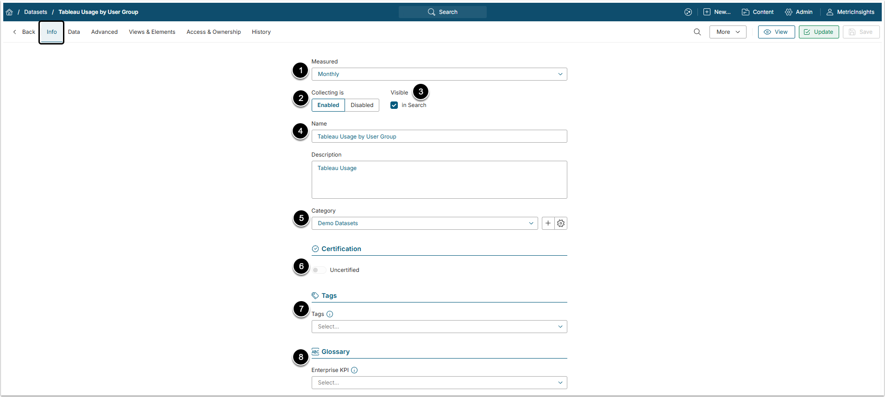Go to Access & Ownership tab
The width and height of the screenshot is (885, 397).
[213, 32]
